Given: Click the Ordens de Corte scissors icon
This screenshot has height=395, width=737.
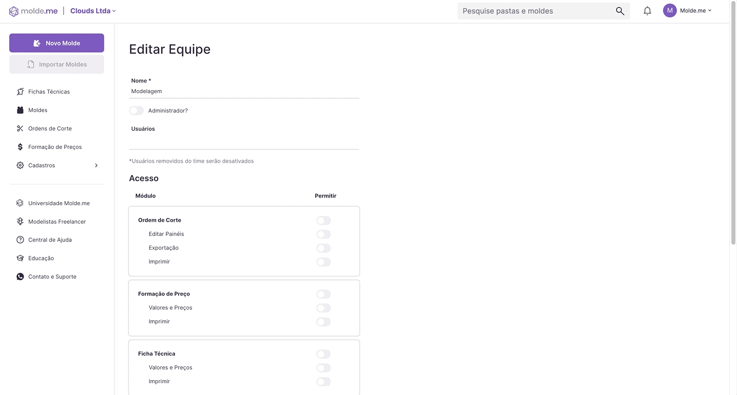Looking at the screenshot, I should tap(20, 128).
